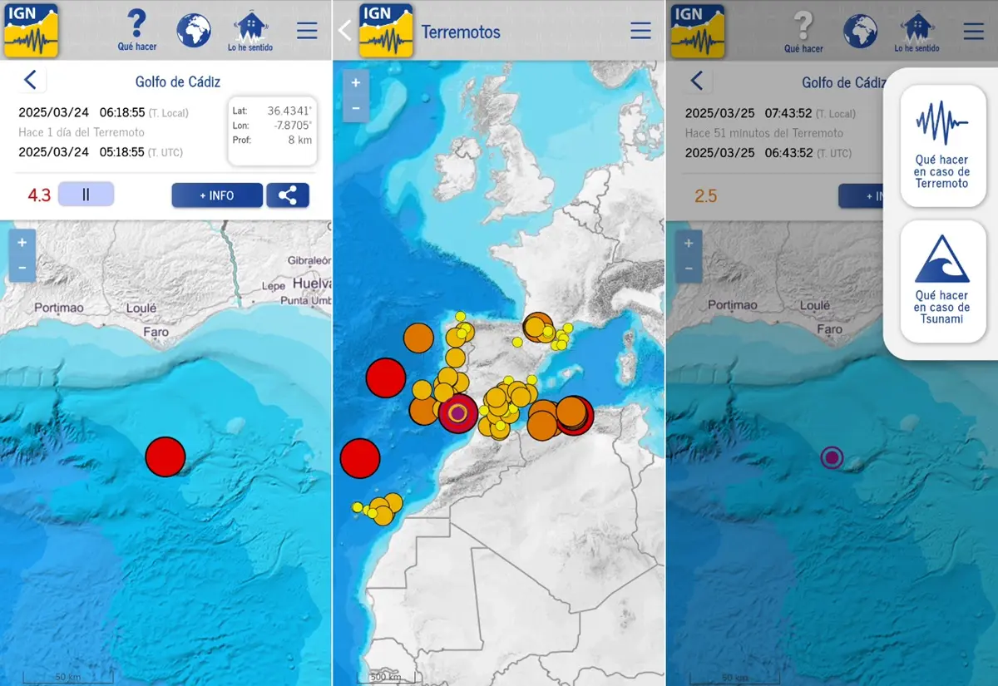Open the globe world map view

[x=193, y=31]
